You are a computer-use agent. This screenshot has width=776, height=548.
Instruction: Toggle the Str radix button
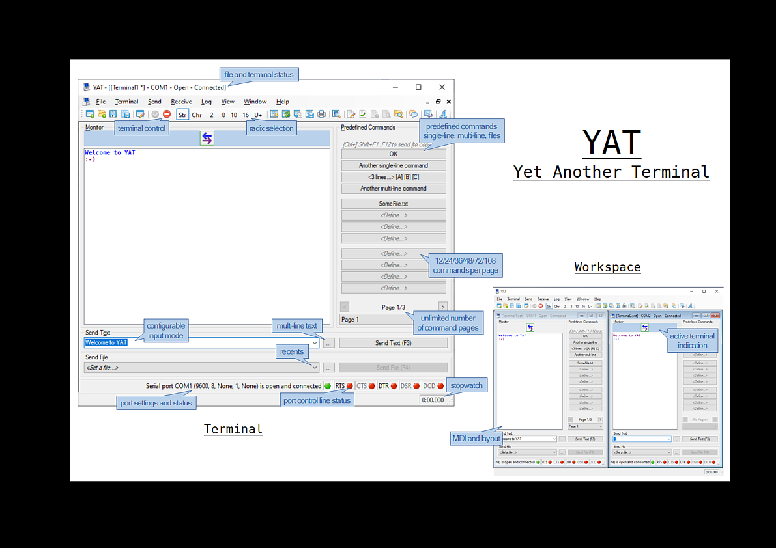pyautogui.click(x=182, y=115)
